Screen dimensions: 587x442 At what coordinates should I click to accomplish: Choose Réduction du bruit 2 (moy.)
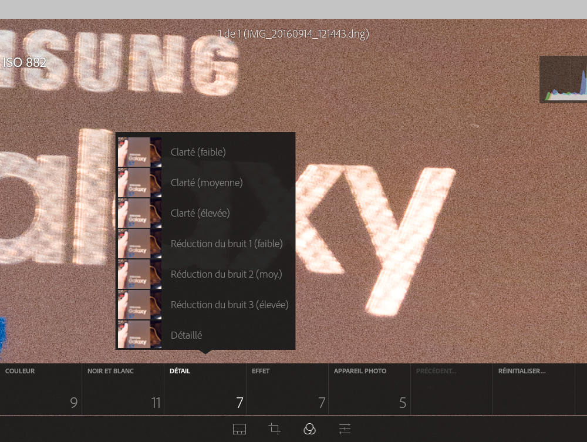click(x=205, y=274)
